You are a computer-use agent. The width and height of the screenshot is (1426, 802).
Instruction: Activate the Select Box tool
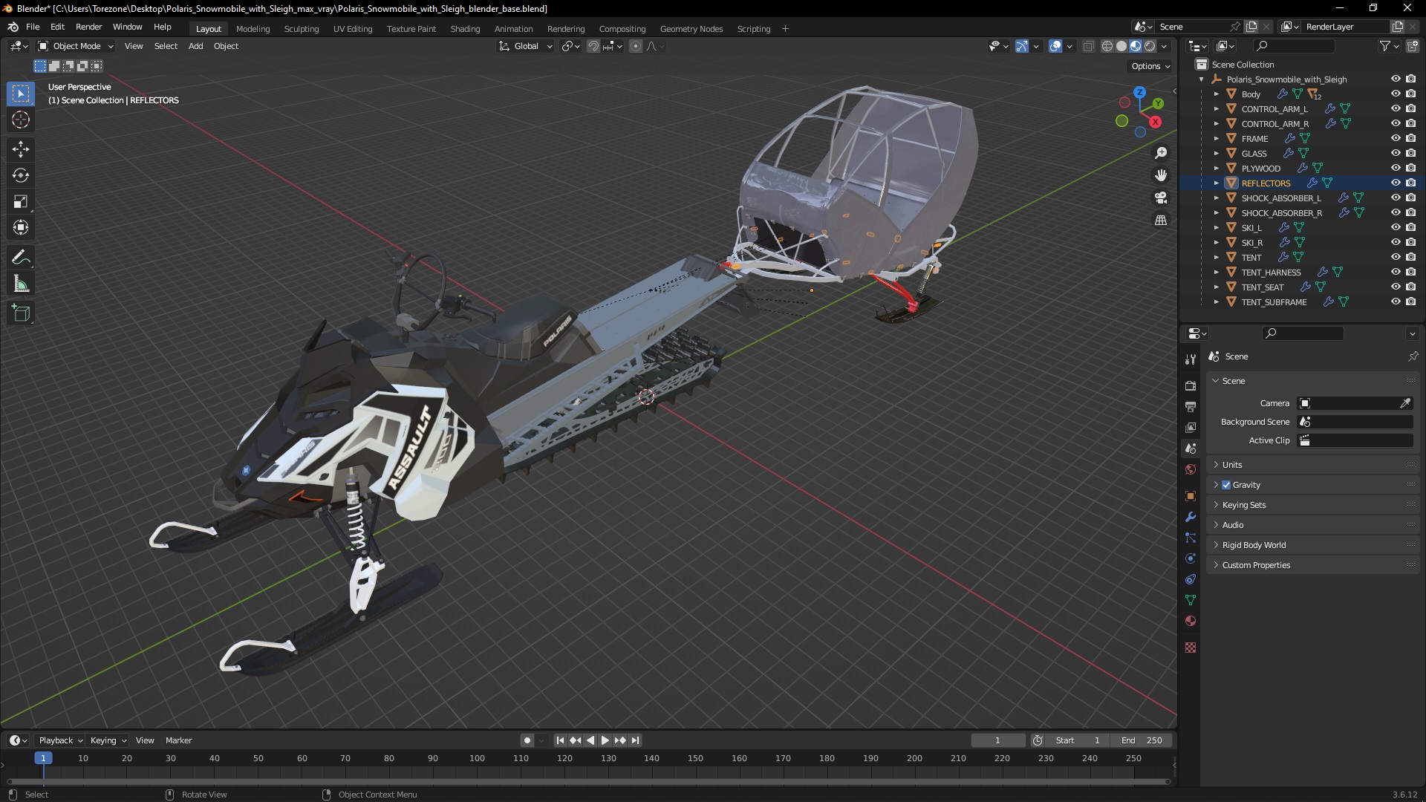21,94
